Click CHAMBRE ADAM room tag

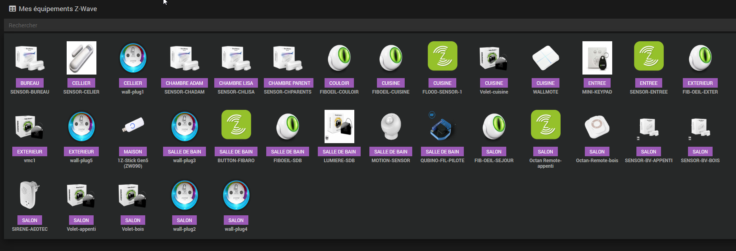(184, 83)
